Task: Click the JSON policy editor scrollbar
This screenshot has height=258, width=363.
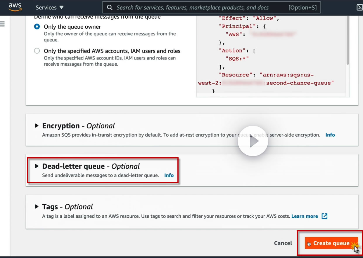Action: (348, 44)
